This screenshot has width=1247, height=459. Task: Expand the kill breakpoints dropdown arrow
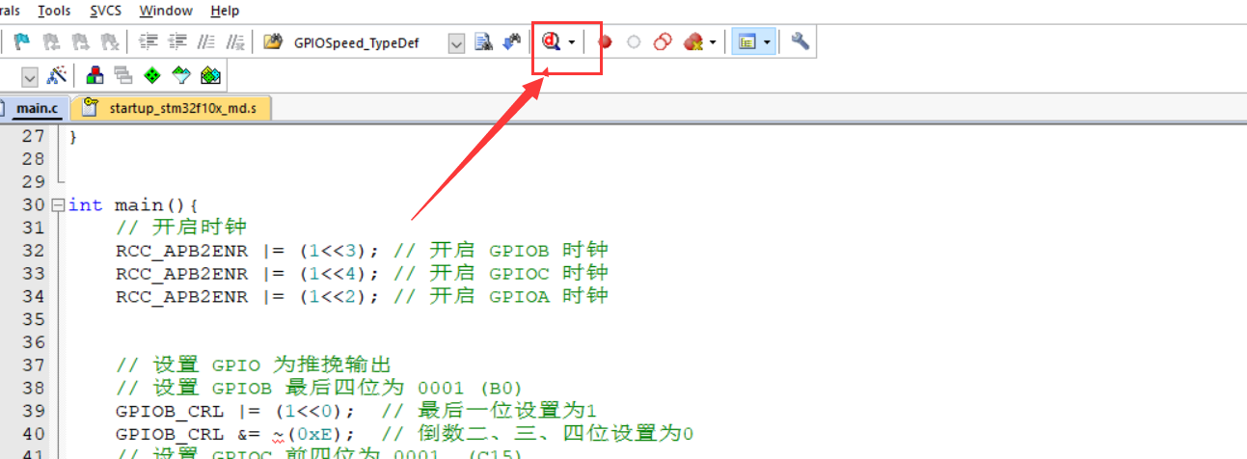pyautogui.click(x=713, y=42)
